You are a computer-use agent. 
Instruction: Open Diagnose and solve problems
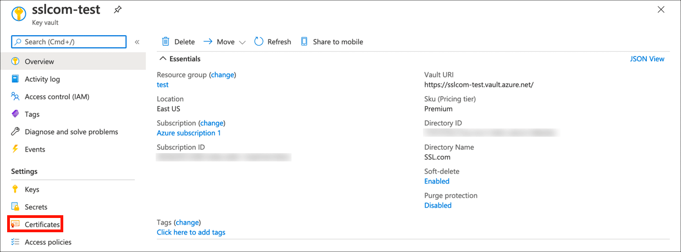tap(71, 132)
